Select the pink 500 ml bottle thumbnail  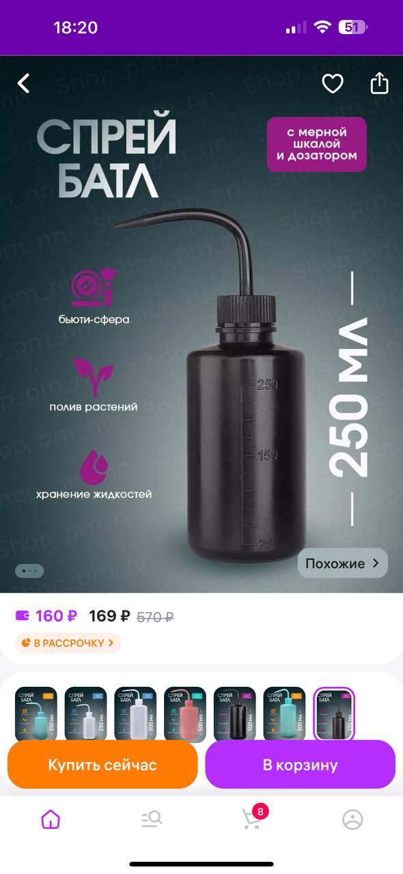pos(185,714)
